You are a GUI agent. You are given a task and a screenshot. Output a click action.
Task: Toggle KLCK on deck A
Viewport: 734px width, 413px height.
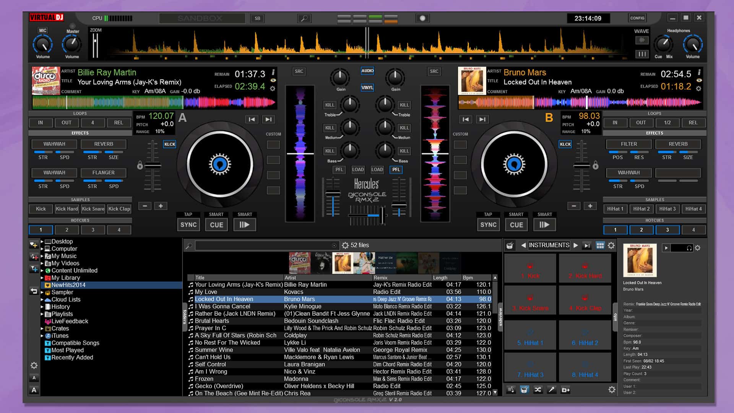(x=170, y=144)
